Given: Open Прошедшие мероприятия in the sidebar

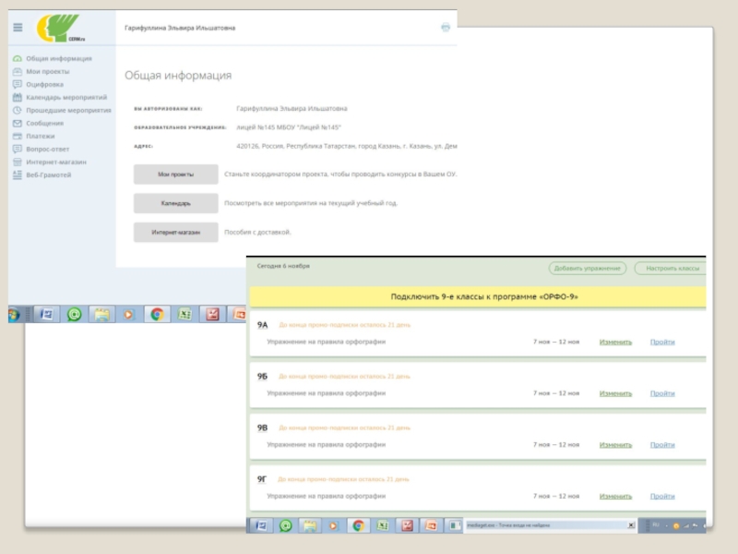Looking at the screenshot, I should pyautogui.click(x=68, y=110).
